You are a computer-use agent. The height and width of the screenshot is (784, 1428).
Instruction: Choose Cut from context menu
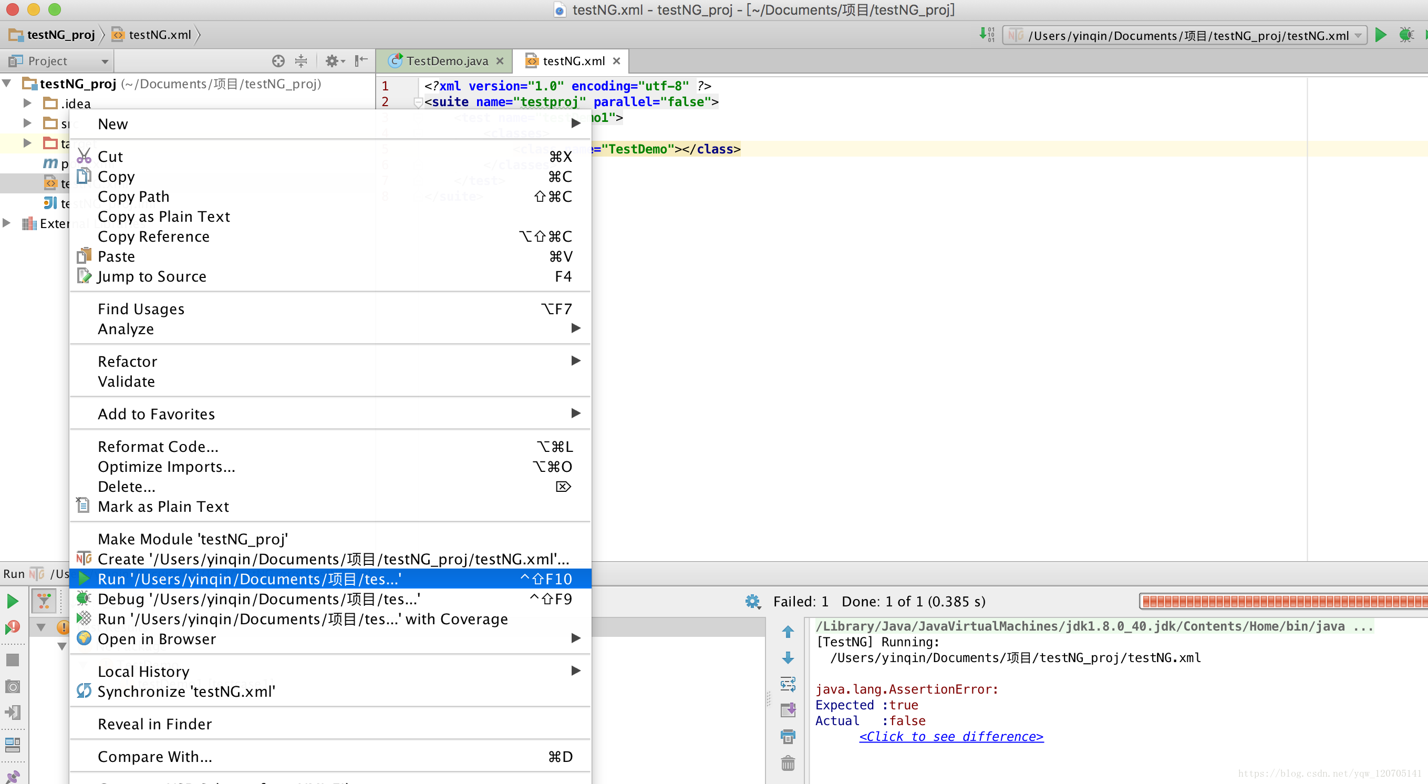pos(330,157)
